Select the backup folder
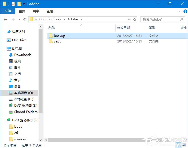This screenshot has width=188, height=148. pos(117,36)
